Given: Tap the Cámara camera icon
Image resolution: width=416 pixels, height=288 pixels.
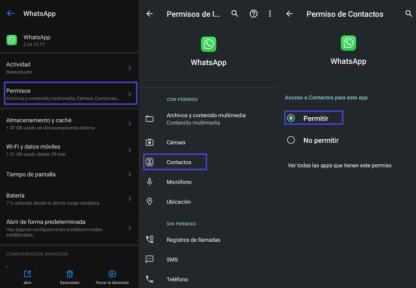Looking at the screenshot, I should click(149, 142).
